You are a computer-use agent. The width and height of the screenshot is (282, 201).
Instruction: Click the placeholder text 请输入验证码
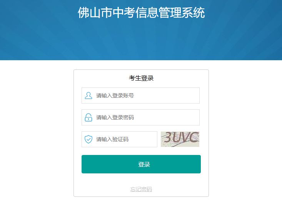(x=112, y=139)
